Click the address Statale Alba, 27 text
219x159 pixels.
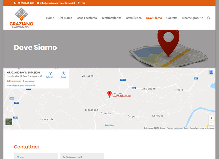tap(25, 76)
